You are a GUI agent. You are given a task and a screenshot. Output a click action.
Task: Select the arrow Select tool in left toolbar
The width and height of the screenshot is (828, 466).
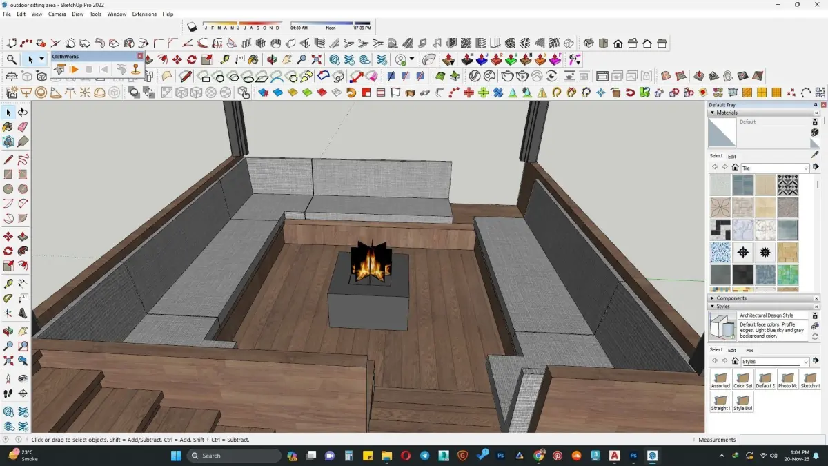click(8, 112)
